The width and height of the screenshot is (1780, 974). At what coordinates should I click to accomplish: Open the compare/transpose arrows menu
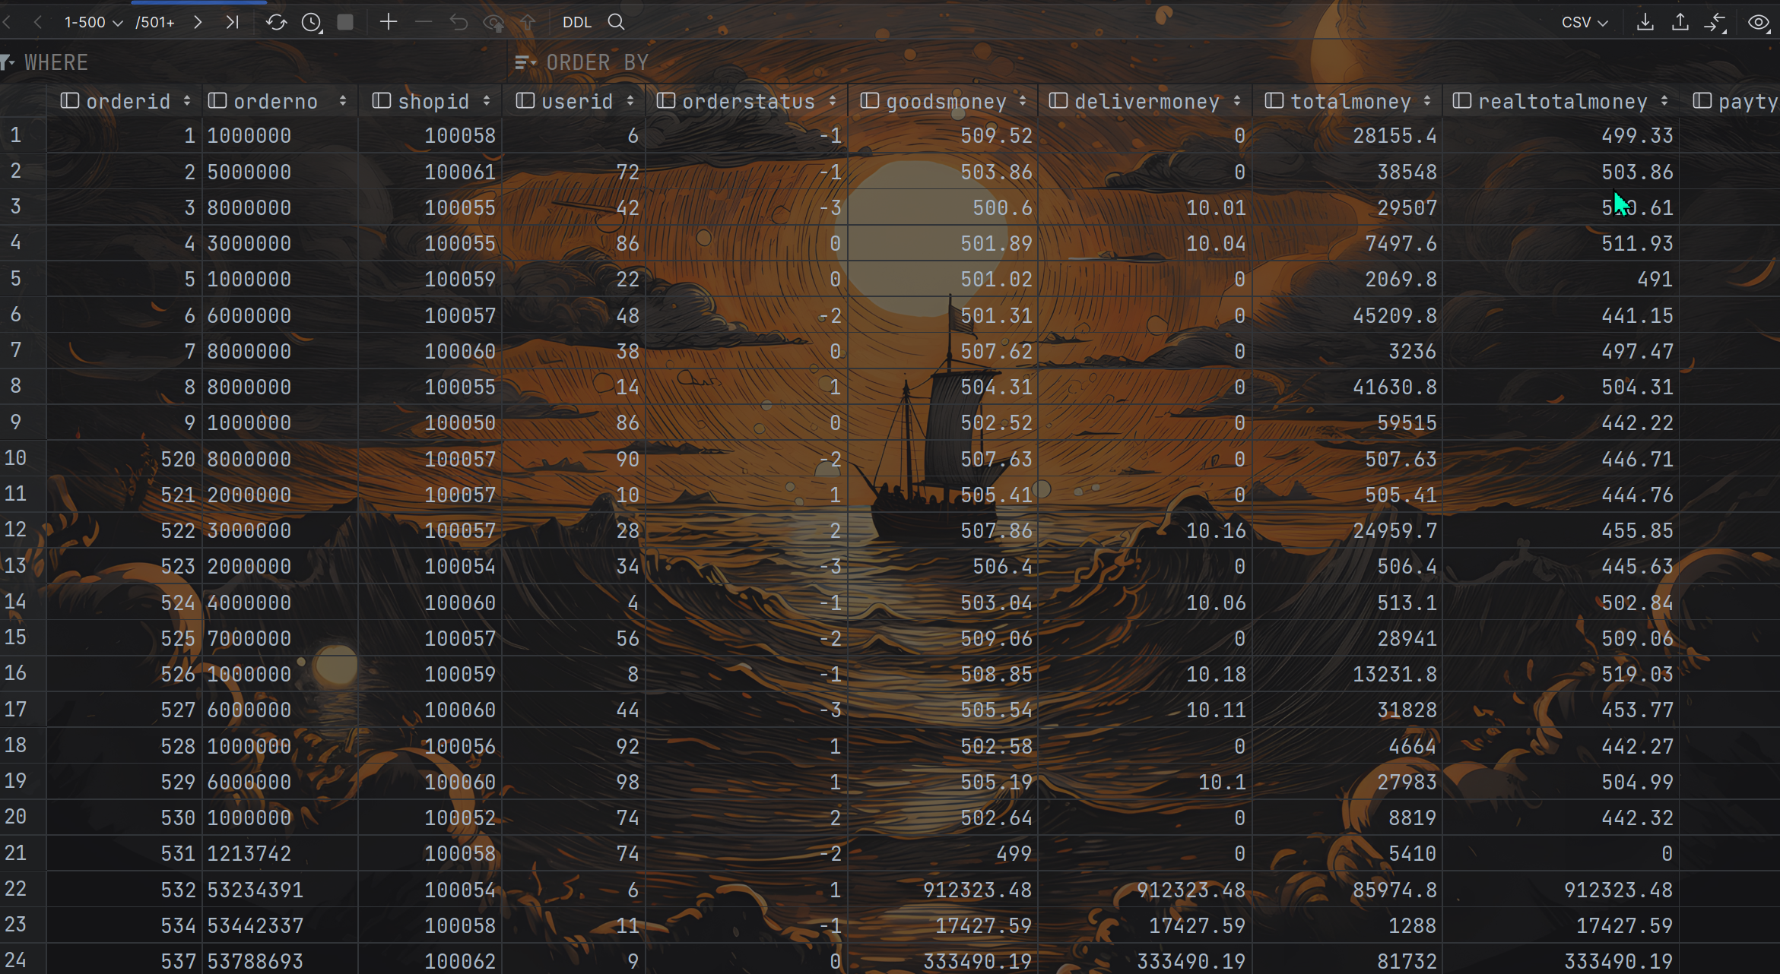[1715, 23]
